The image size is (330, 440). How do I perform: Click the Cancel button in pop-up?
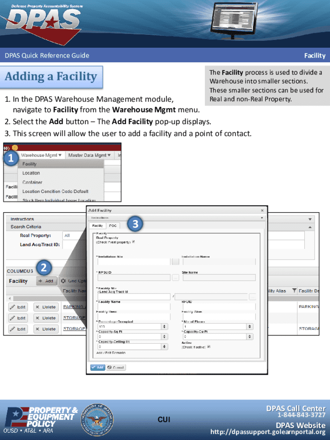click(116, 367)
